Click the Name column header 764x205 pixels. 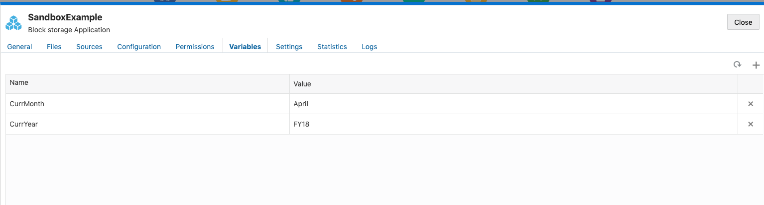click(x=19, y=82)
